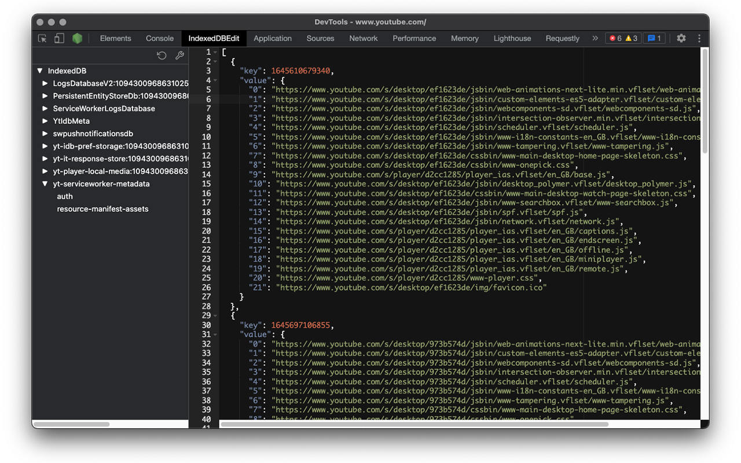Open DevTools settings gear

(681, 38)
